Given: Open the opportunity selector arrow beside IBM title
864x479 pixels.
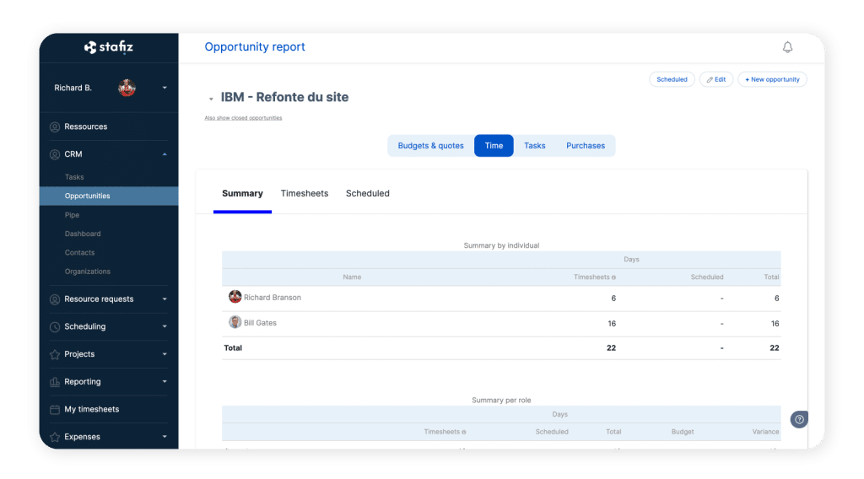Looking at the screenshot, I should pos(211,100).
